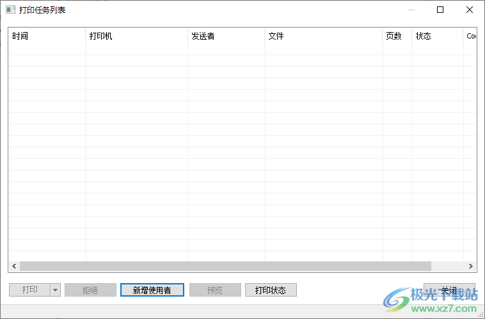Click the 预览 button

coord(215,290)
